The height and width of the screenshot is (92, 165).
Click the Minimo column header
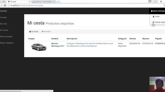pyautogui.click(x=133, y=39)
